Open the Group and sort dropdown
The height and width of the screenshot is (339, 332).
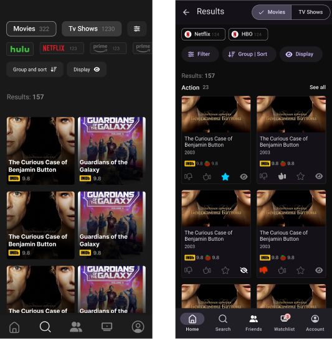pyautogui.click(x=35, y=70)
